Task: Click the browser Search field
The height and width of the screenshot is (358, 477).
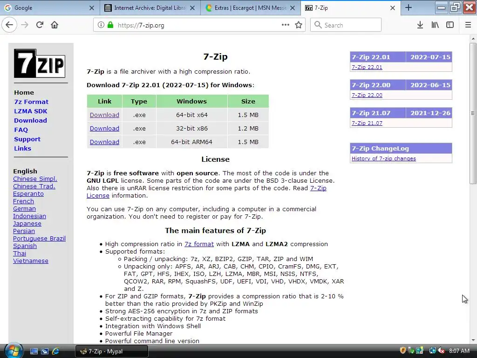Action: pos(346,25)
